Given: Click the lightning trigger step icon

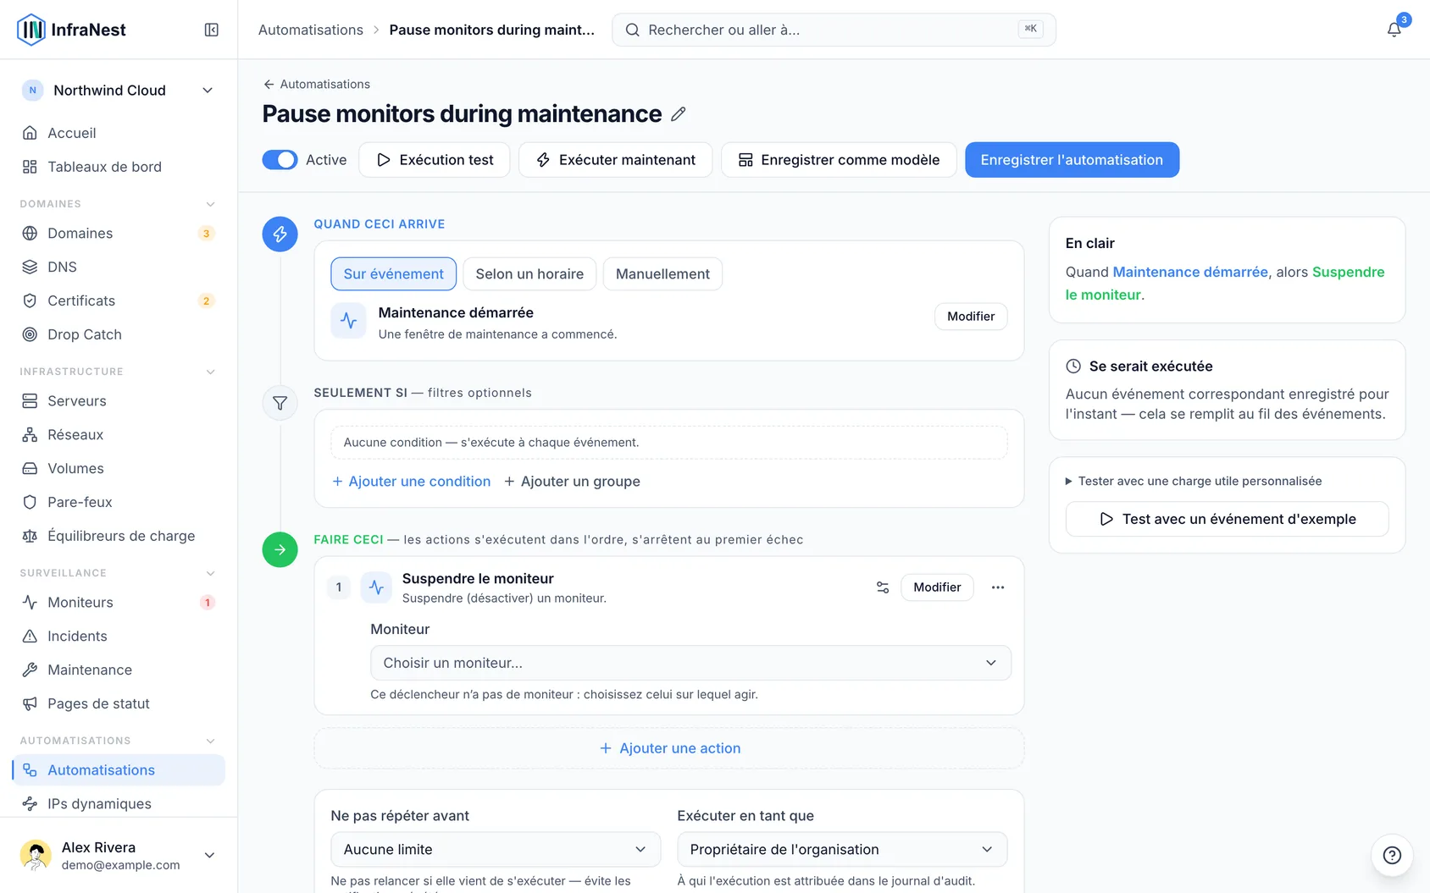Looking at the screenshot, I should (280, 234).
